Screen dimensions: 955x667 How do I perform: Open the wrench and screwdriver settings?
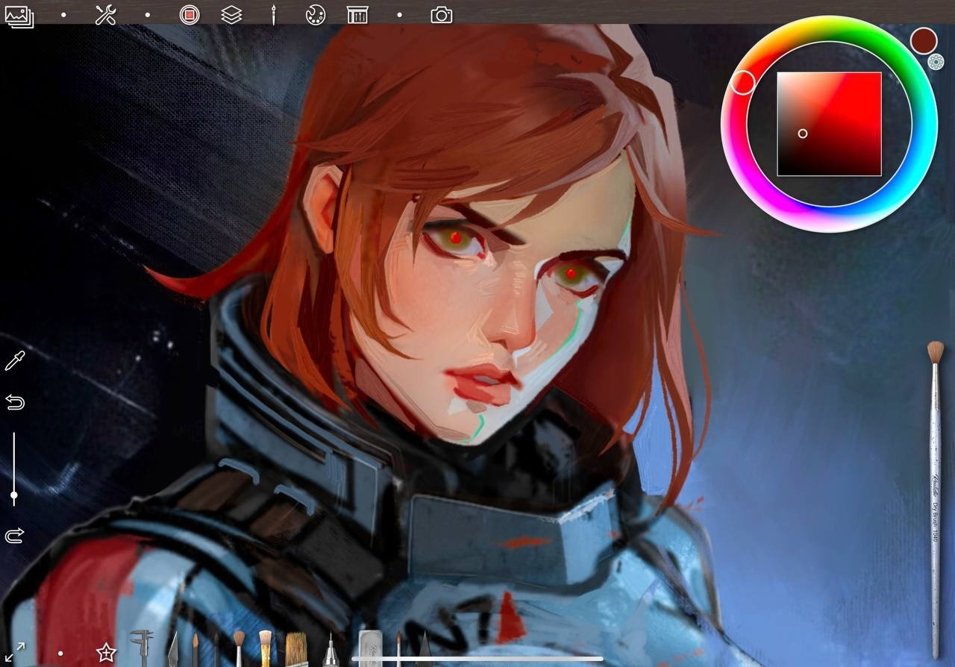[x=105, y=15]
